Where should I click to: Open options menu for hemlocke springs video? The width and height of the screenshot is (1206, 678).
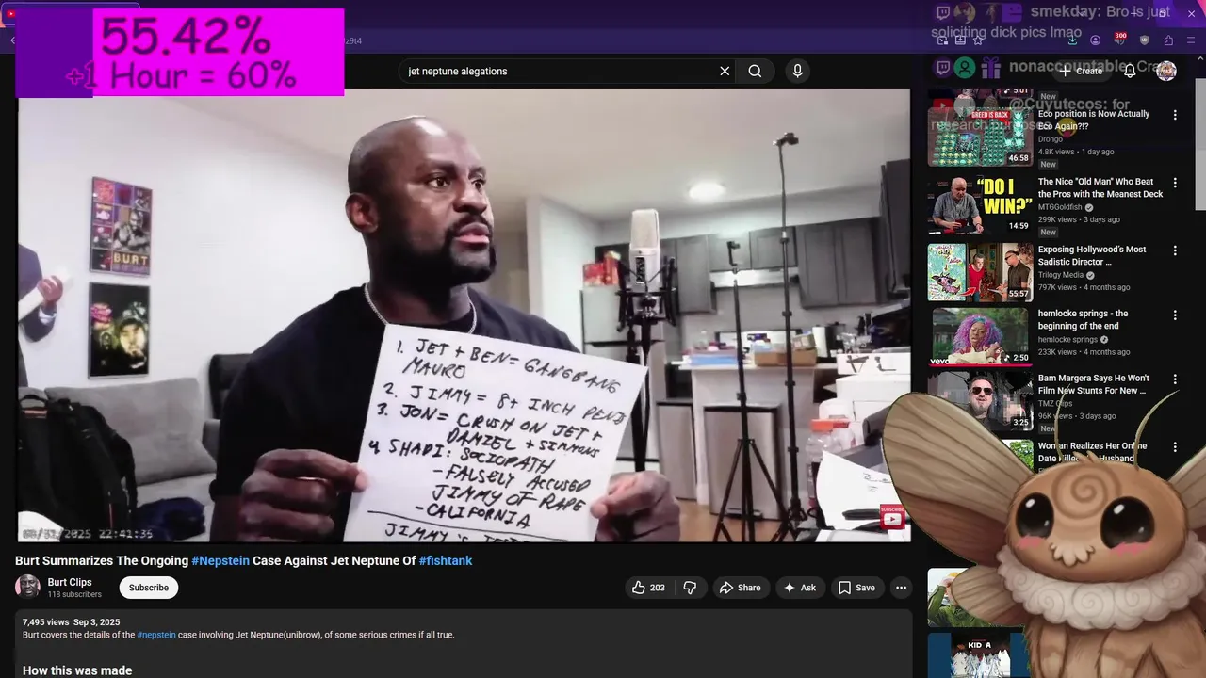pyautogui.click(x=1175, y=315)
